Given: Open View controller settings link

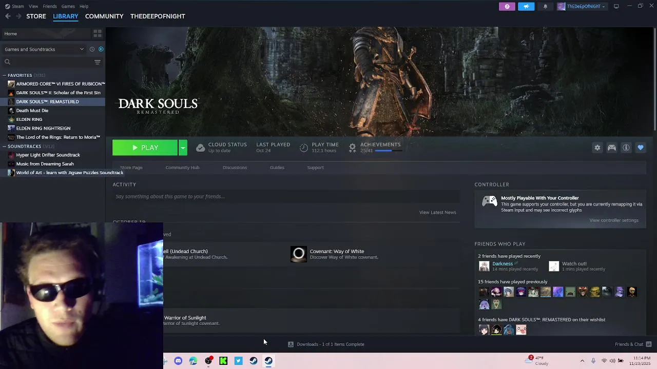Looking at the screenshot, I should [614, 220].
